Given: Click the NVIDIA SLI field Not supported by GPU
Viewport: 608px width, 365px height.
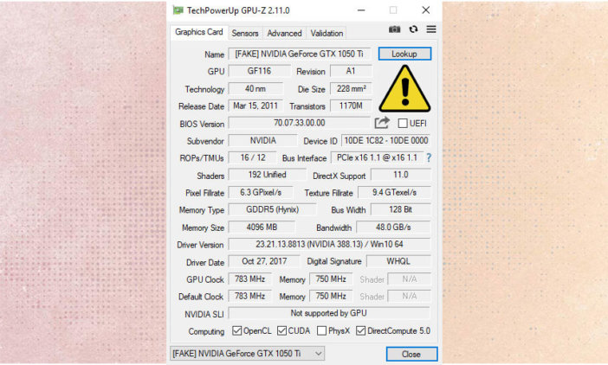Looking at the screenshot, I should [x=329, y=313].
